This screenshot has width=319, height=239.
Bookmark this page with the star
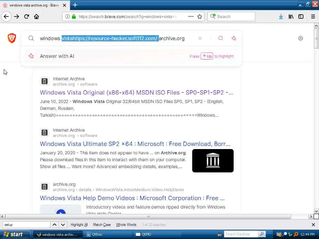click(200, 16)
